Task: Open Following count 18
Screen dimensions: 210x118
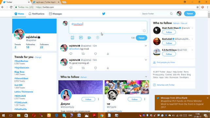Action: pyautogui.click(x=27, y=47)
